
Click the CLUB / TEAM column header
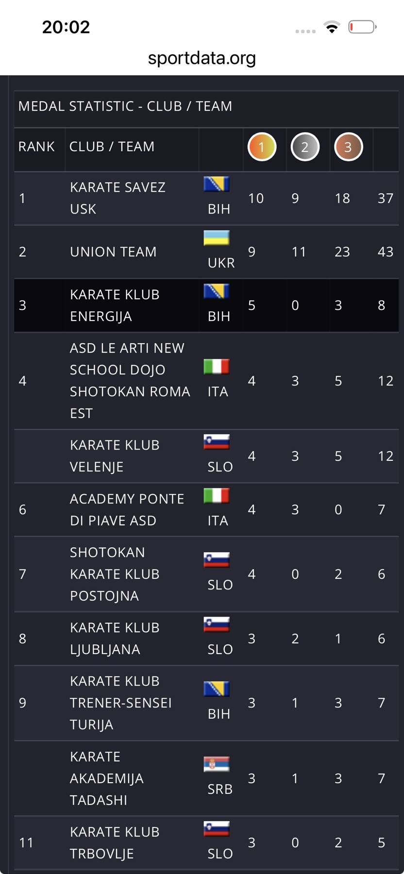112,147
